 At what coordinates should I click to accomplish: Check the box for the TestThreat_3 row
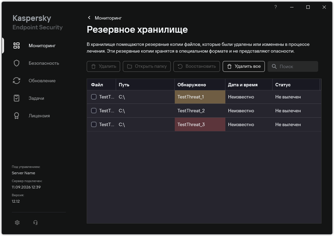[94, 124]
